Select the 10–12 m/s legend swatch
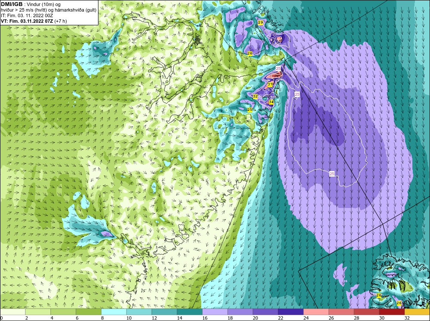This screenshot has height=321, width=430. [139, 312]
